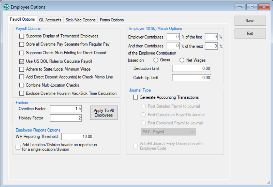
Task: Click the Save button
Action: point(250,21)
